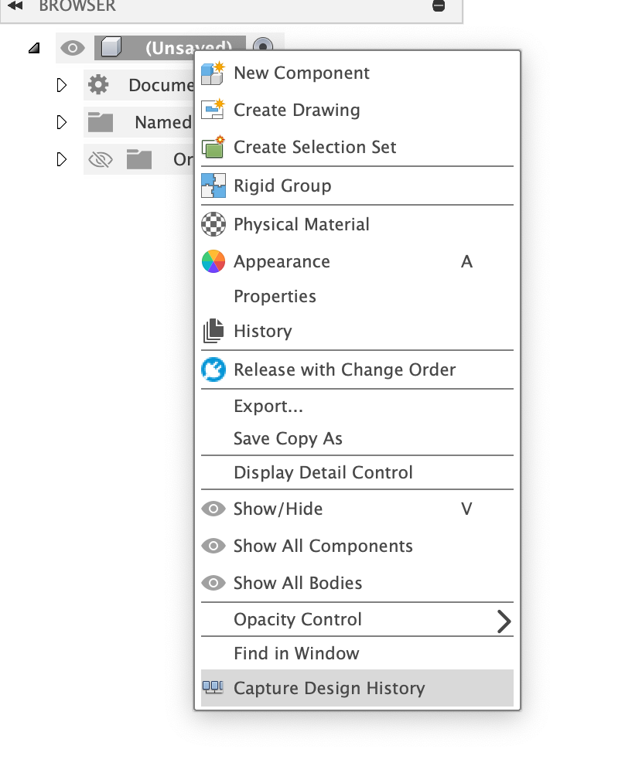Select the Physical Material checkered icon
The height and width of the screenshot is (773, 625).
click(x=213, y=224)
